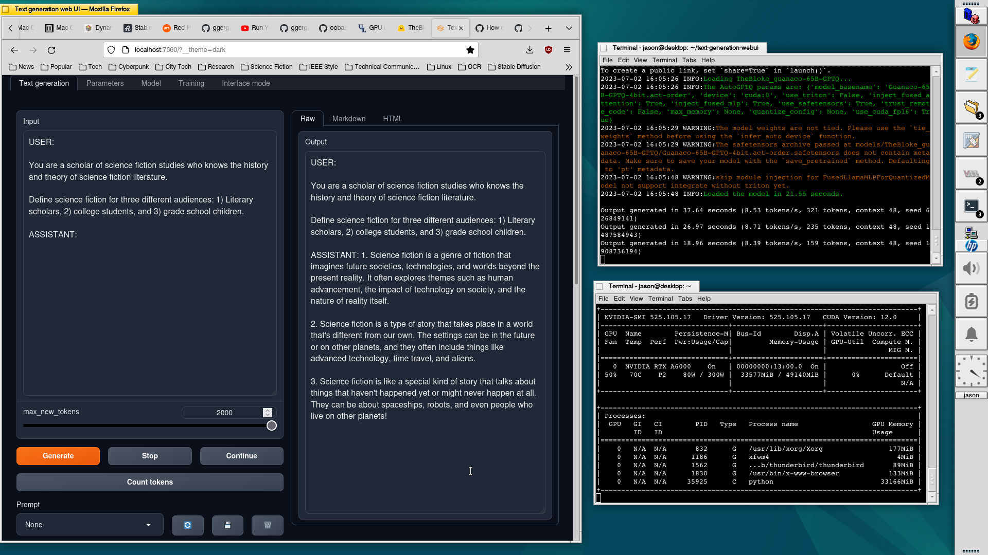
Task: Delete the selected prompt
Action: [x=267, y=525]
